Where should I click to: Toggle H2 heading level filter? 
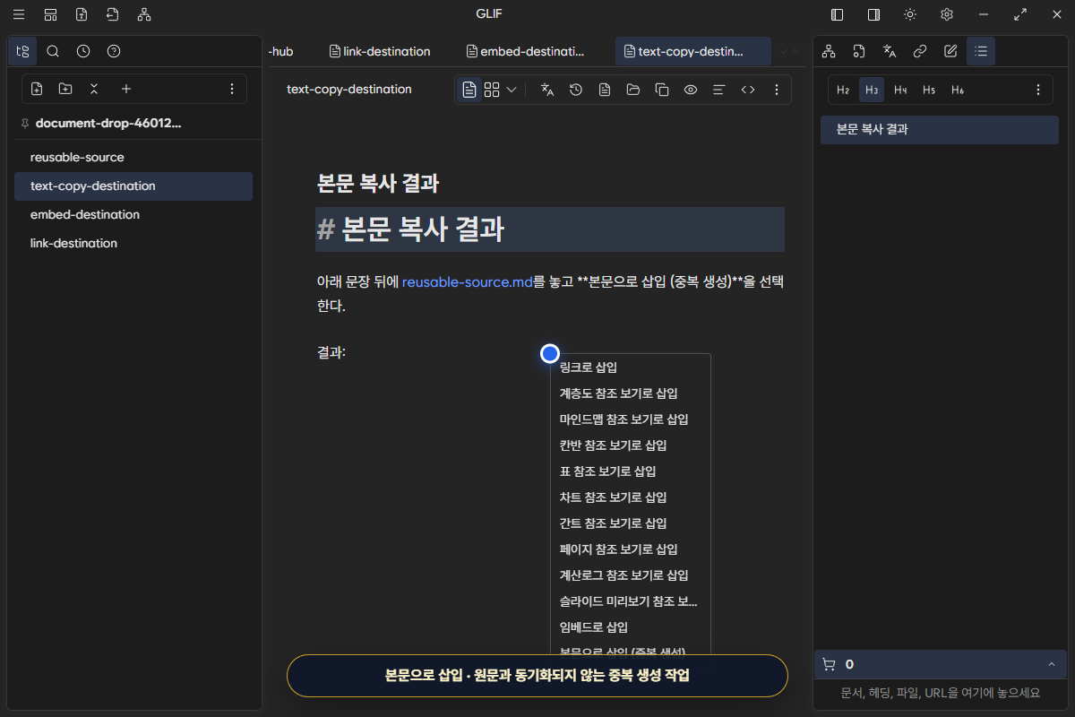pyautogui.click(x=843, y=90)
